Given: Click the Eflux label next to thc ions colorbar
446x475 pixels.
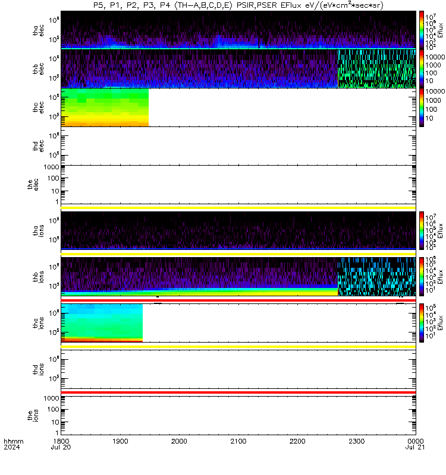Looking at the screenshot, I should (x=441, y=323).
